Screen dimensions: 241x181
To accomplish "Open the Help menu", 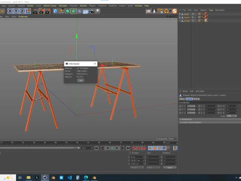I will coord(147,6).
